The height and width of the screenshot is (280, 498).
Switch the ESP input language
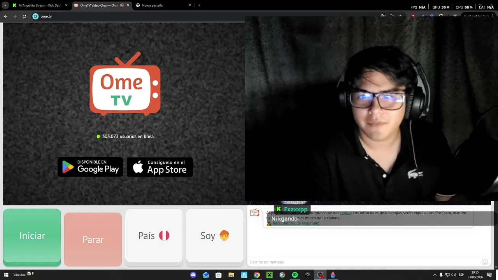click(461, 275)
